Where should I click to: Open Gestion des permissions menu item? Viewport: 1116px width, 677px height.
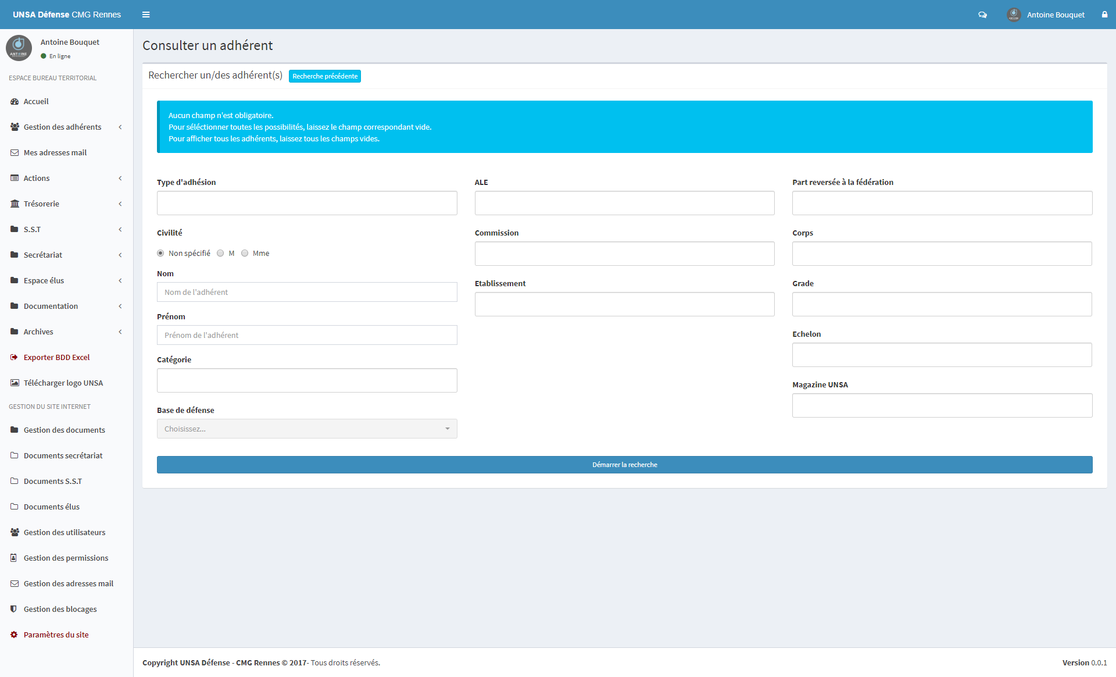click(66, 558)
